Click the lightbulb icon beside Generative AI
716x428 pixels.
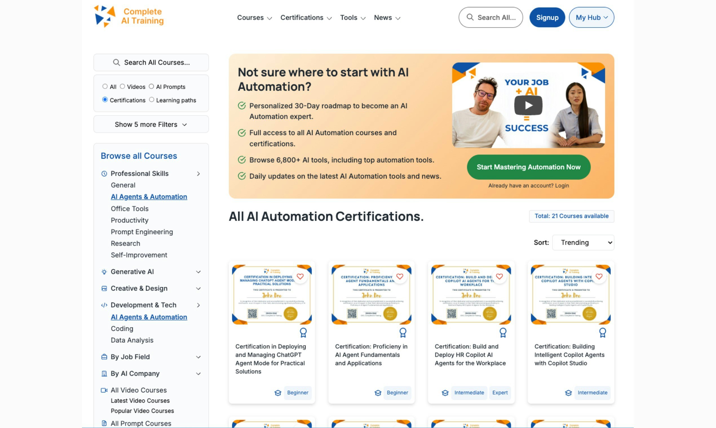[104, 272]
